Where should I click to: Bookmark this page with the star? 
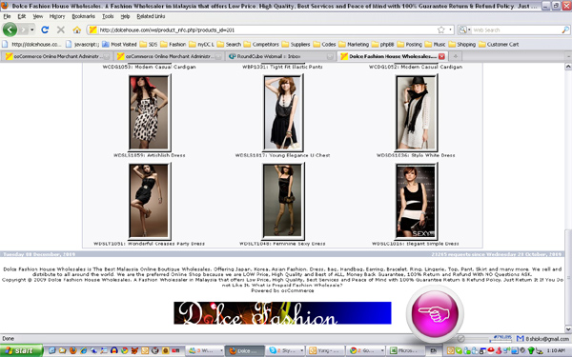(x=441, y=30)
